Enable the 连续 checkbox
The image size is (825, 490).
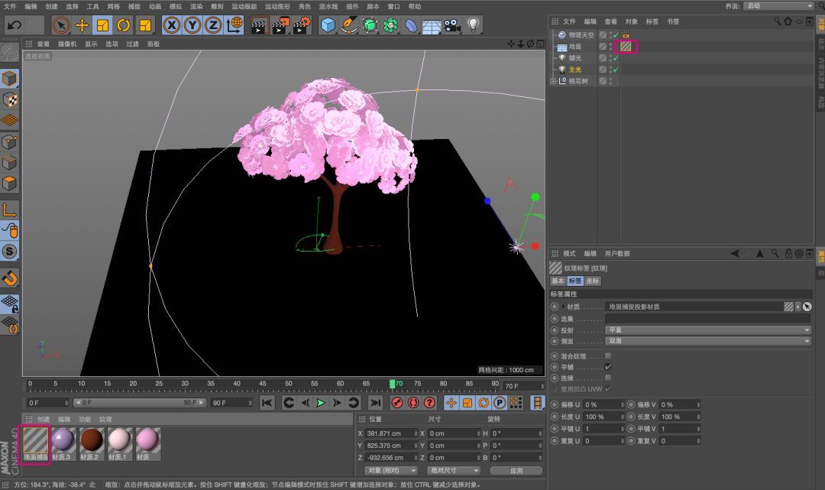coord(608,377)
